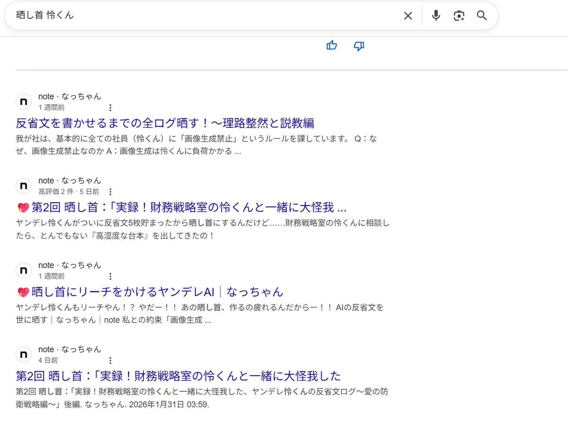Open note favicon beside 高評価 2 件 result
The width and height of the screenshot is (568, 422).
coord(24,186)
